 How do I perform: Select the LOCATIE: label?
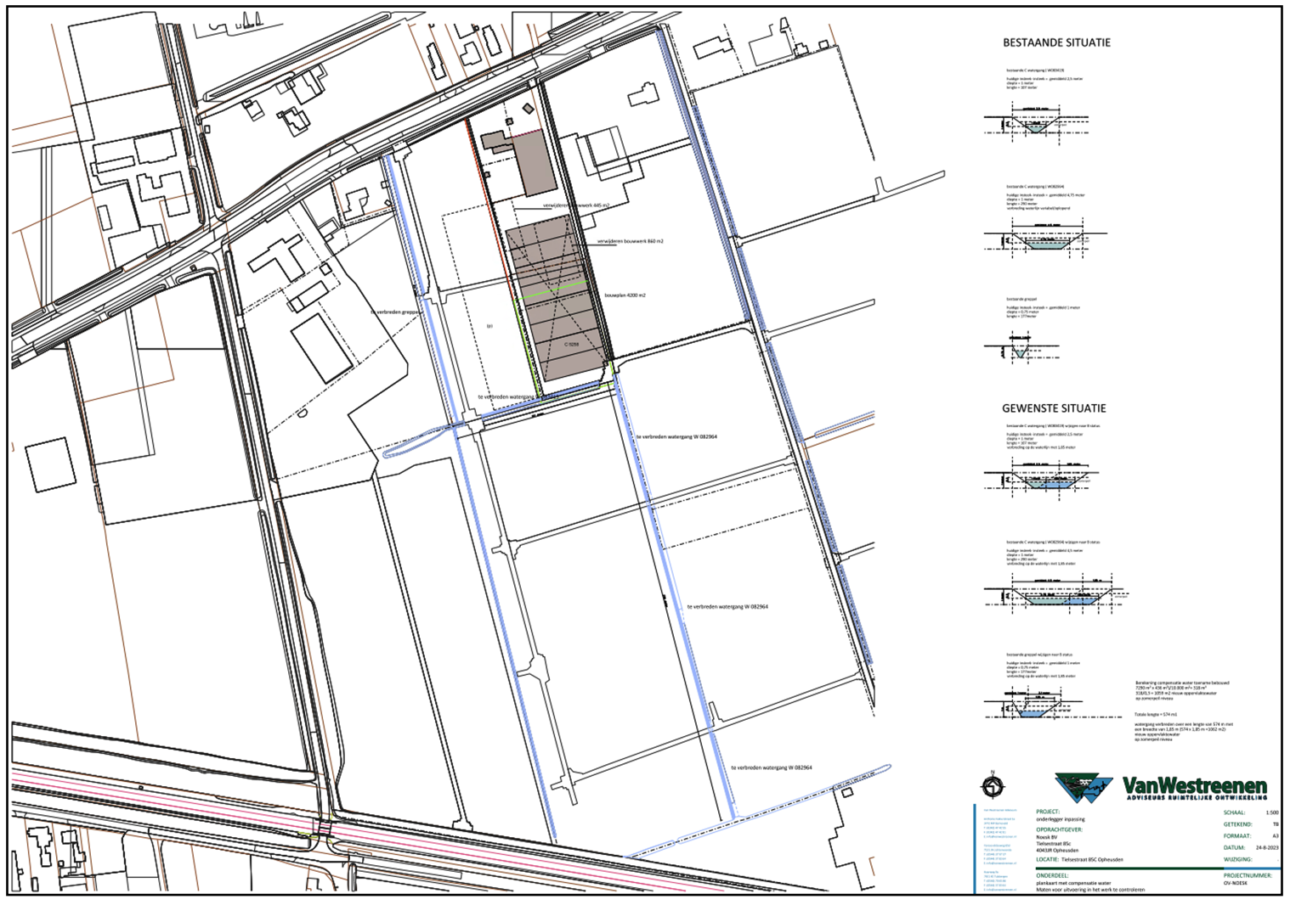[1049, 860]
